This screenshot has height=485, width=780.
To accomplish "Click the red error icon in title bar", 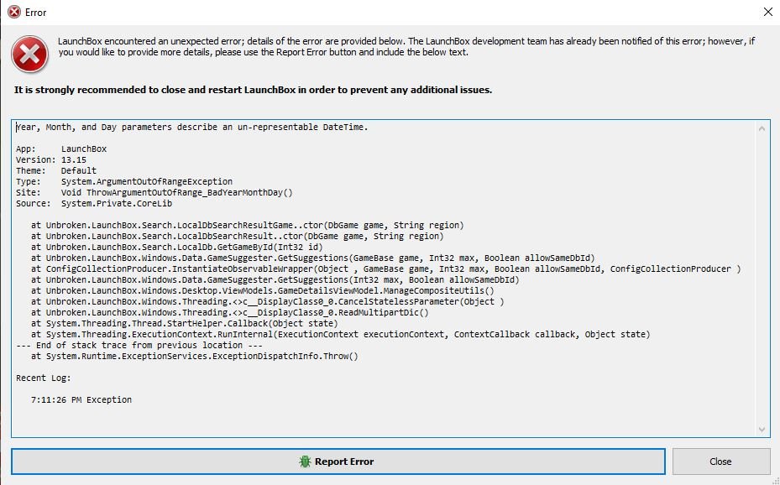I will (14, 12).
